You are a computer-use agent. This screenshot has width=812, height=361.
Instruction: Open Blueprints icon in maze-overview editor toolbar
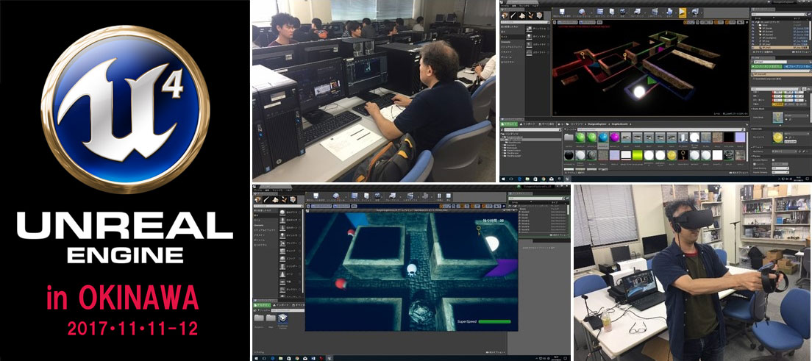click(637, 12)
